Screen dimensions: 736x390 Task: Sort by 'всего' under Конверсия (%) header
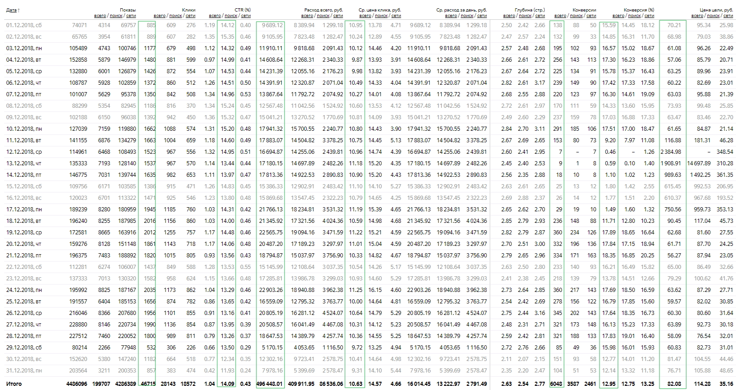[618, 16]
